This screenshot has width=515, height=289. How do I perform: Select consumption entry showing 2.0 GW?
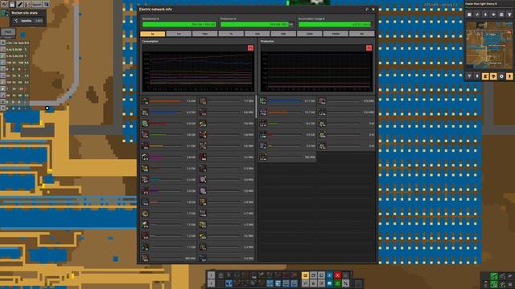(169, 191)
